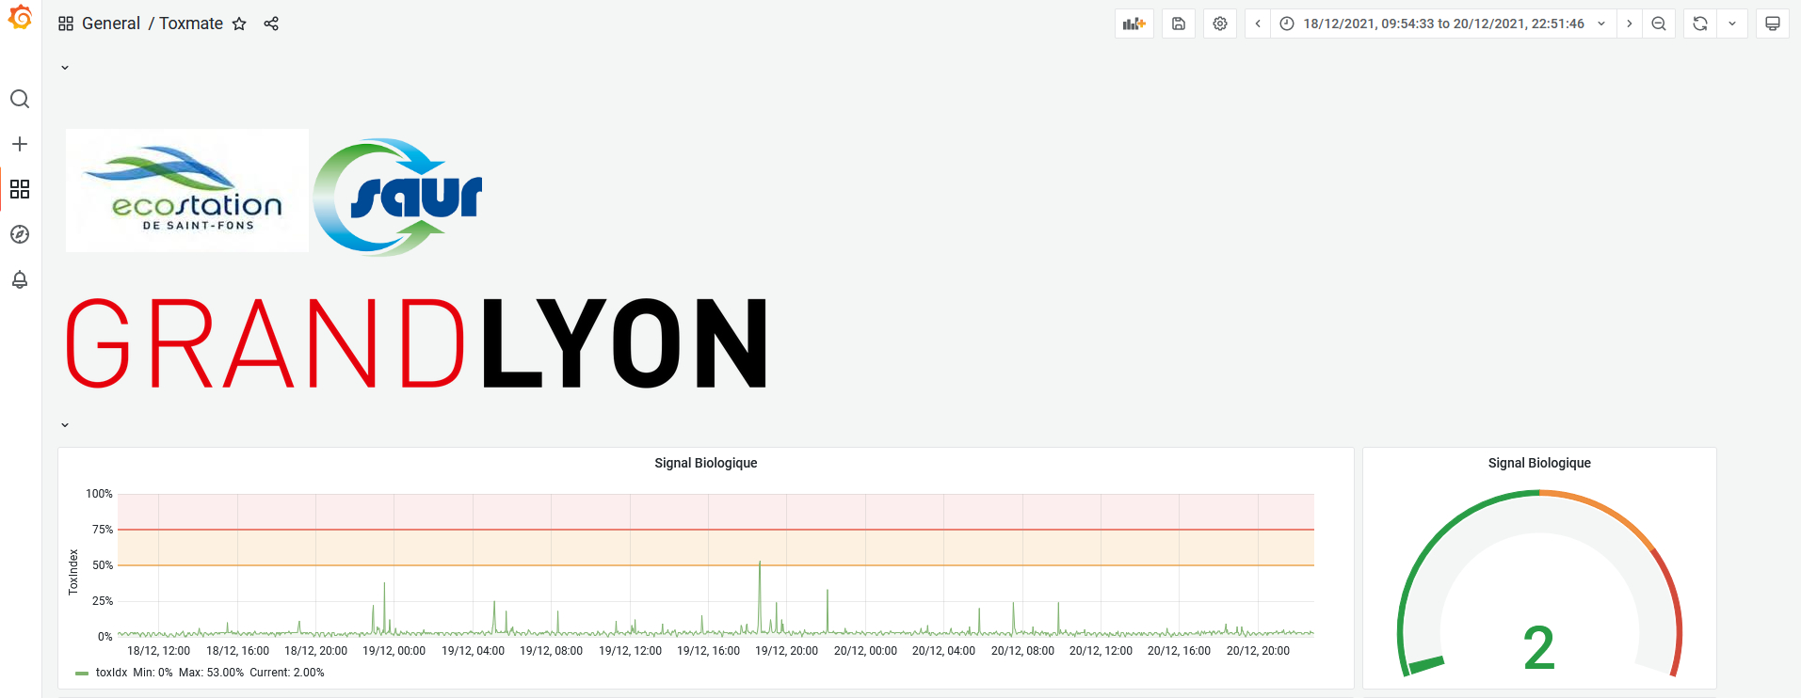Click the green toxIdx legend color swatch
This screenshot has height=698, width=1801.
[82, 674]
